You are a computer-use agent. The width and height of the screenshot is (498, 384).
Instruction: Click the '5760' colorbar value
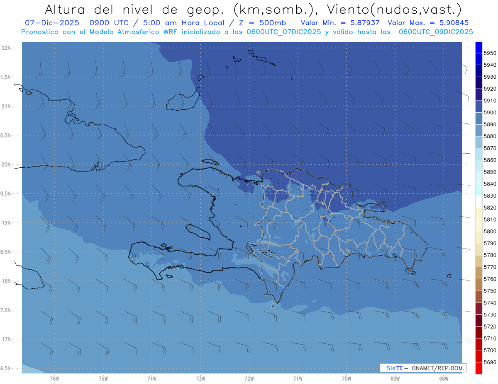coord(490,279)
